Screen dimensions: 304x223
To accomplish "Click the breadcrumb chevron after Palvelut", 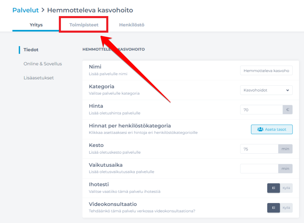I will coord(43,10).
